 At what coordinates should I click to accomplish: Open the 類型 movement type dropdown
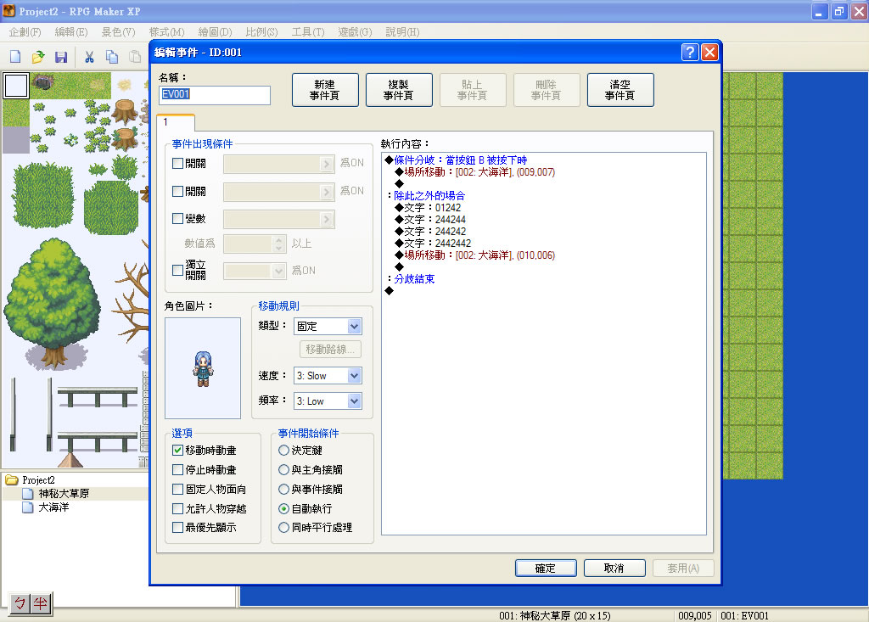point(354,326)
